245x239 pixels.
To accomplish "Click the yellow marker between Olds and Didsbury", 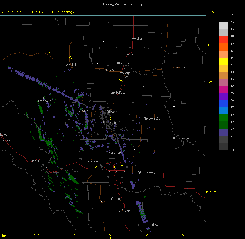I will tap(110, 118).
